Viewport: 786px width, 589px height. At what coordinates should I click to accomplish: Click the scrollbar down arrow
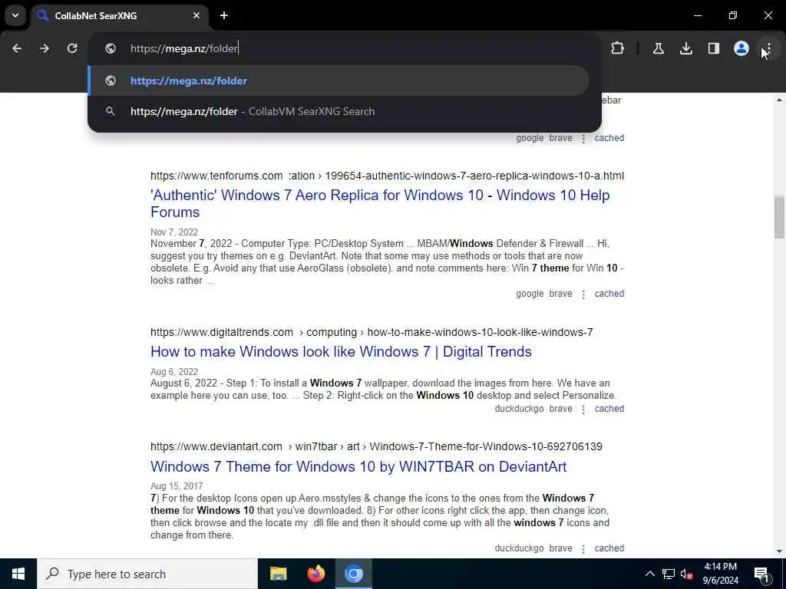coord(779,551)
